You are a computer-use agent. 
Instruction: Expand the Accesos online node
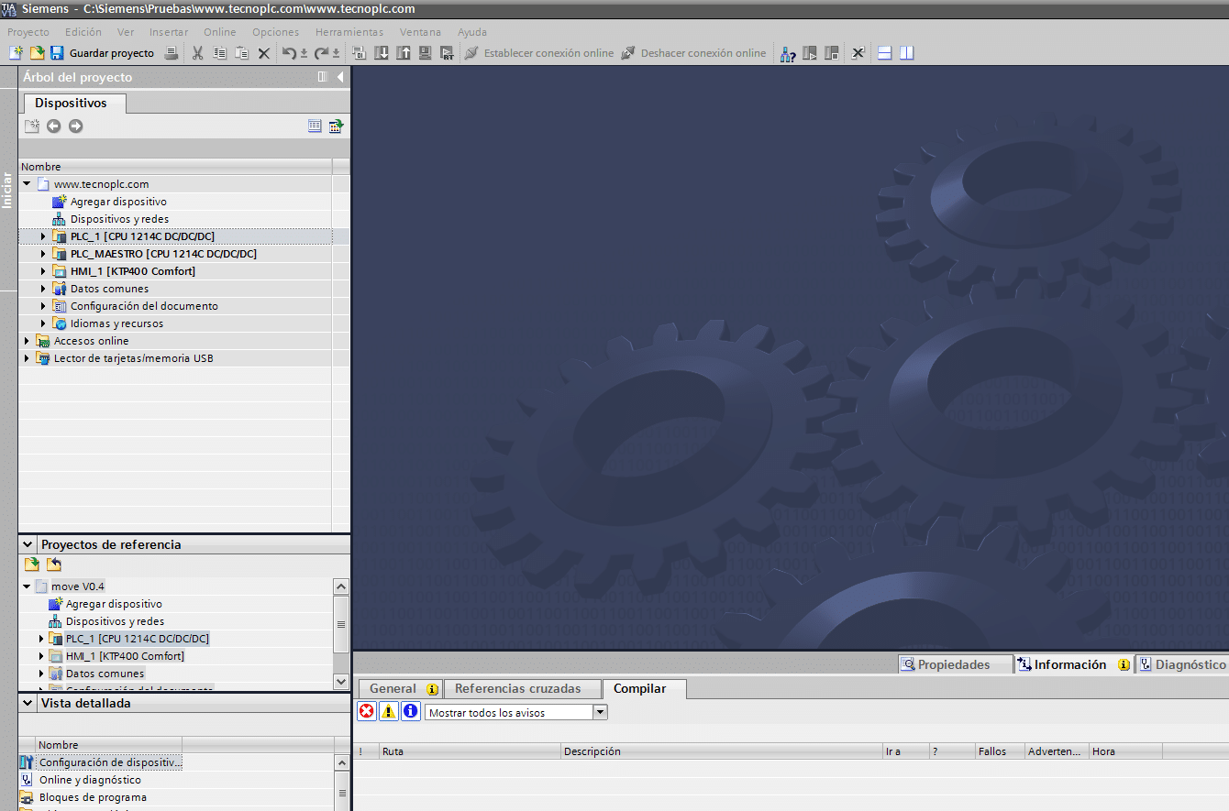(x=27, y=341)
